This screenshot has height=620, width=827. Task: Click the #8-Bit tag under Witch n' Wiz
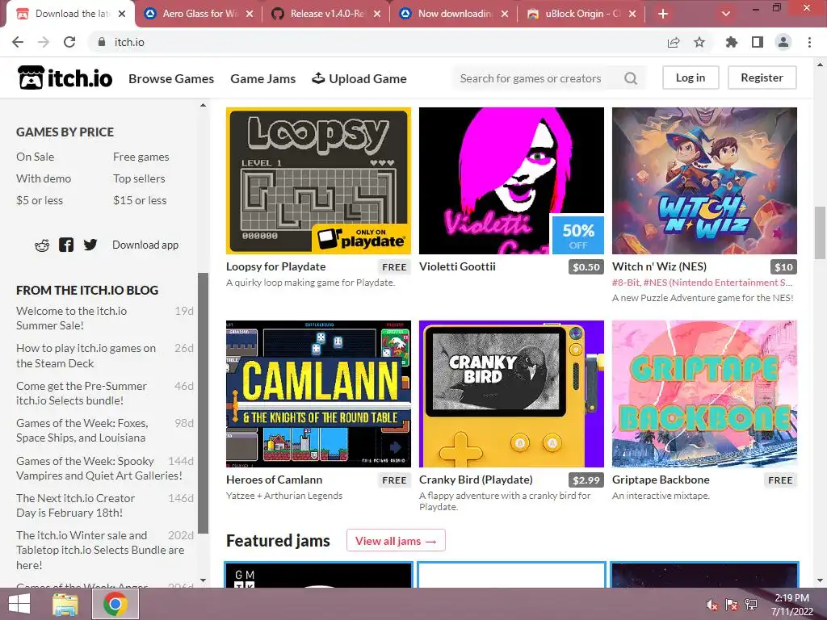pyautogui.click(x=627, y=283)
